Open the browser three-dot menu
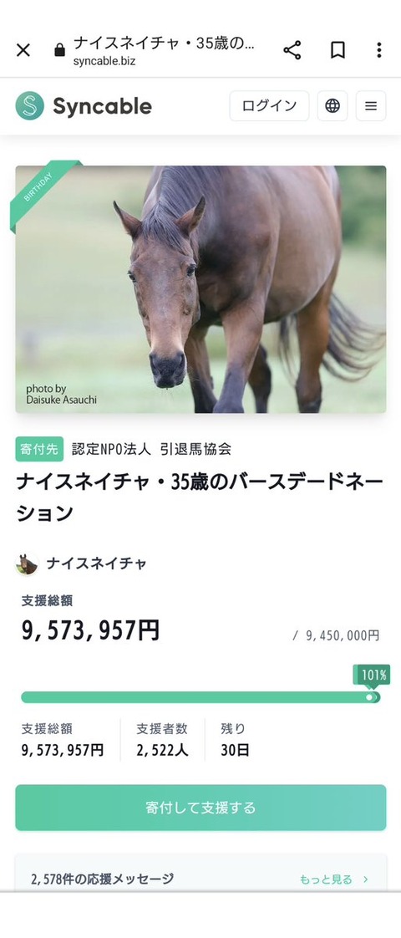 pyautogui.click(x=379, y=50)
